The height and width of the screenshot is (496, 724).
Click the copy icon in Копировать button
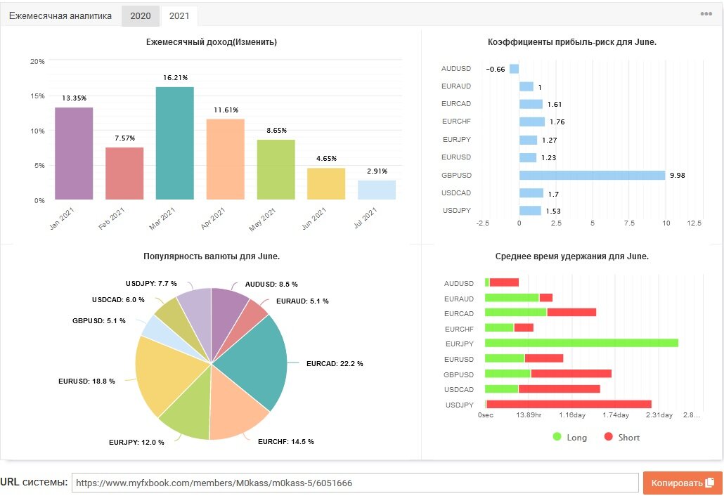tap(710, 483)
